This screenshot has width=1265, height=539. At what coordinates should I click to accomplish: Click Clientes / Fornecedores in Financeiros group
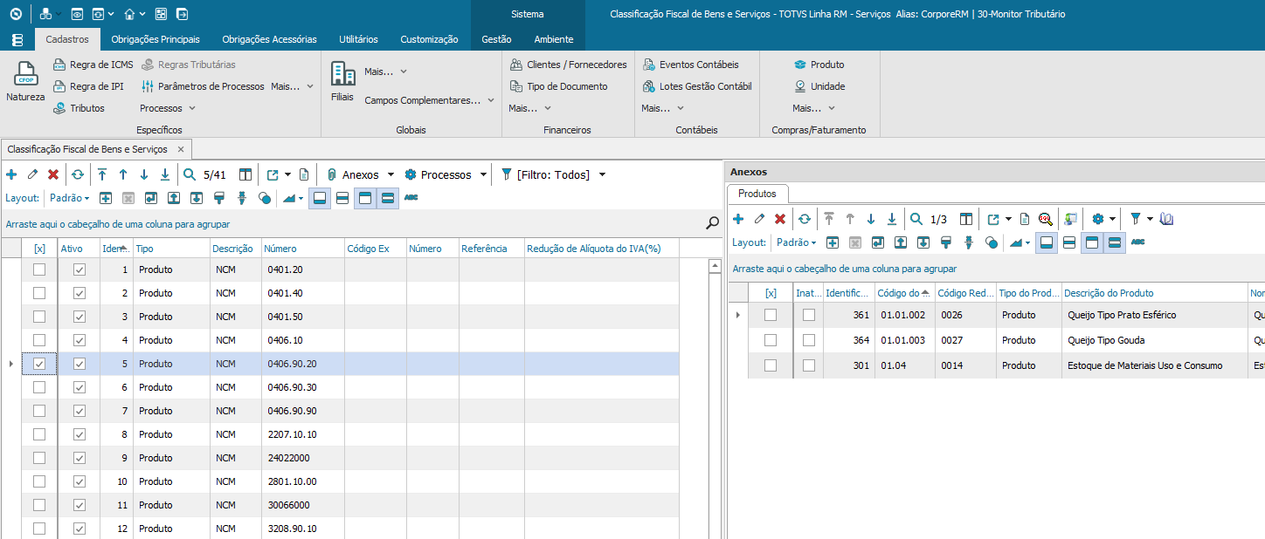pos(577,65)
